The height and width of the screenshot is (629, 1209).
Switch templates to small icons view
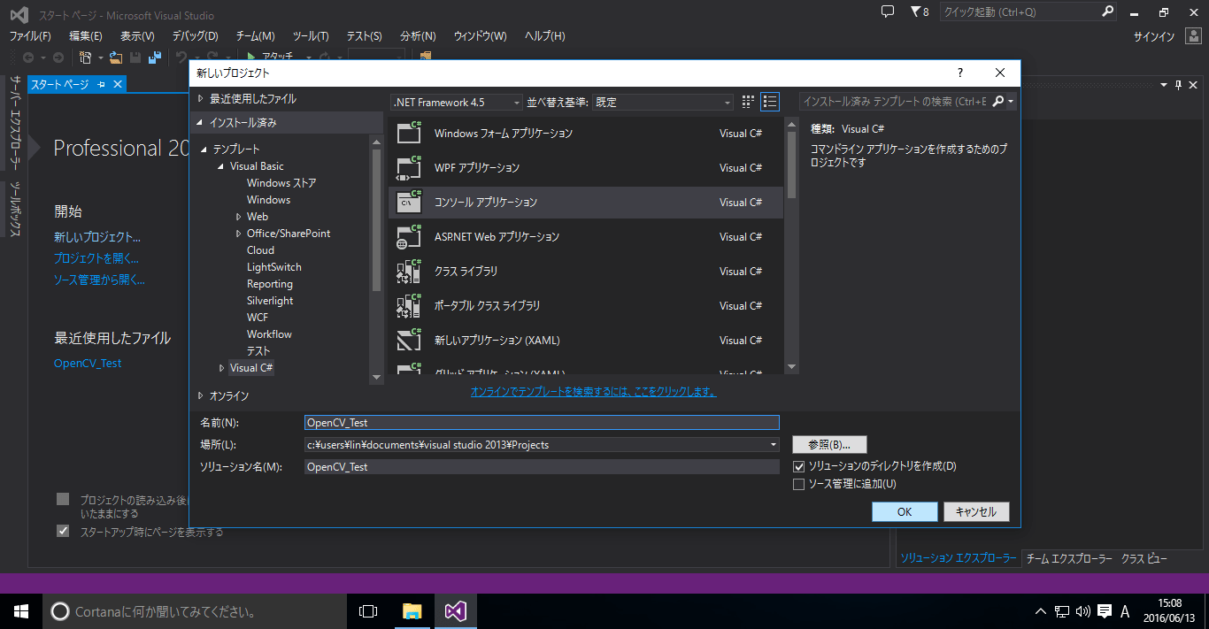[x=748, y=102]
